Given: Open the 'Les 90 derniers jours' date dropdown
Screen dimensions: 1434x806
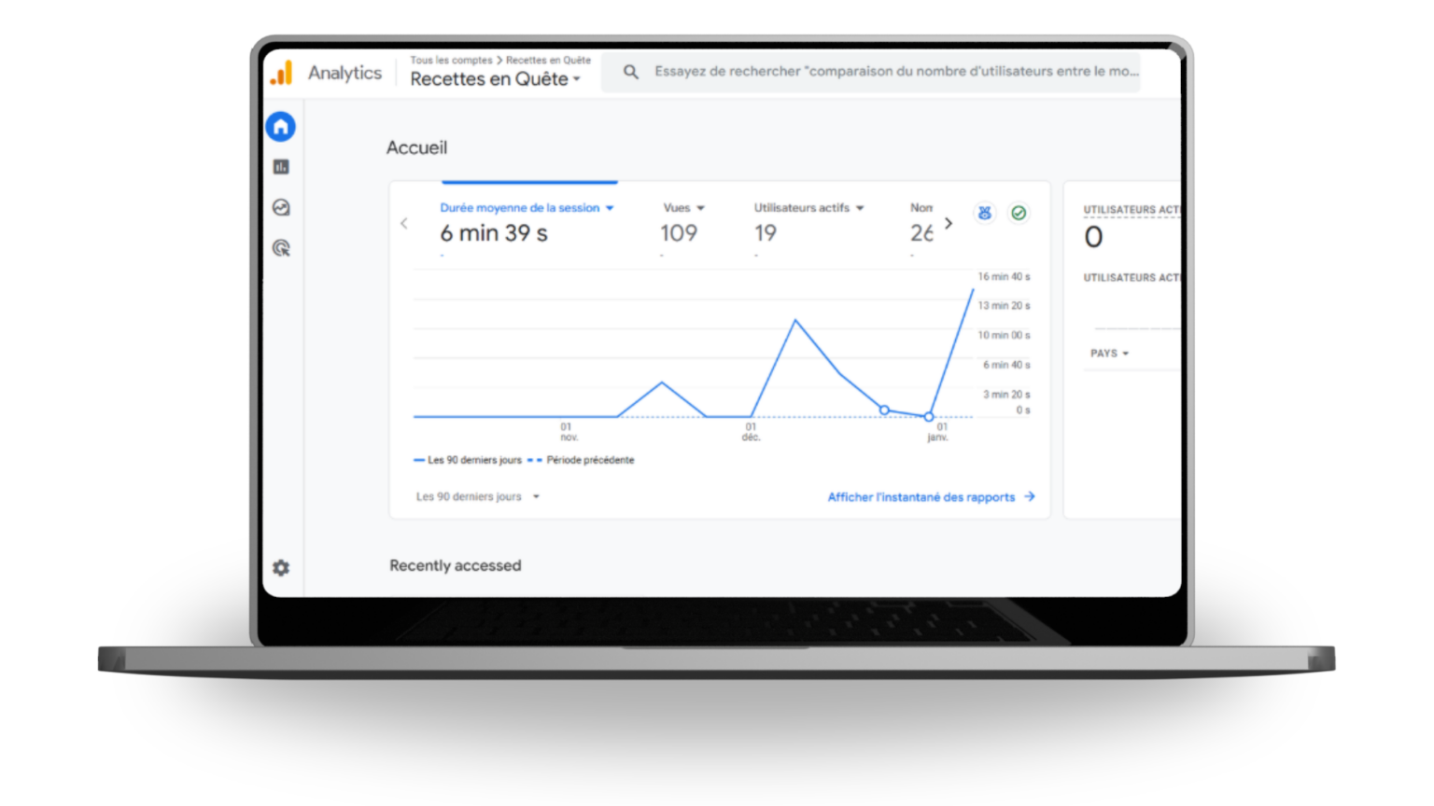Looking at the screenshot, I should 478,497.
